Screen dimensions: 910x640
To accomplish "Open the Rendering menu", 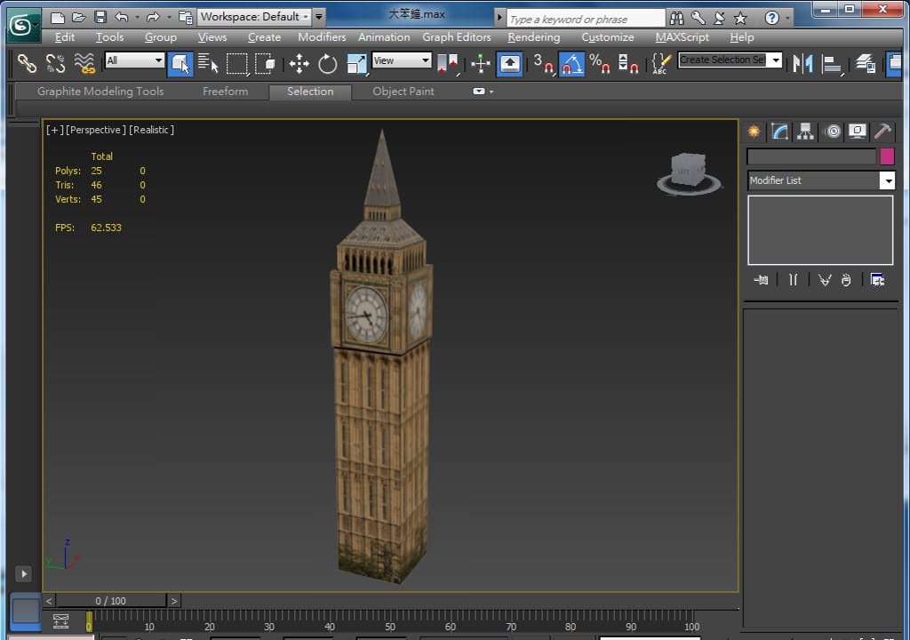I will pyautogui.click(x=533, y=37).
